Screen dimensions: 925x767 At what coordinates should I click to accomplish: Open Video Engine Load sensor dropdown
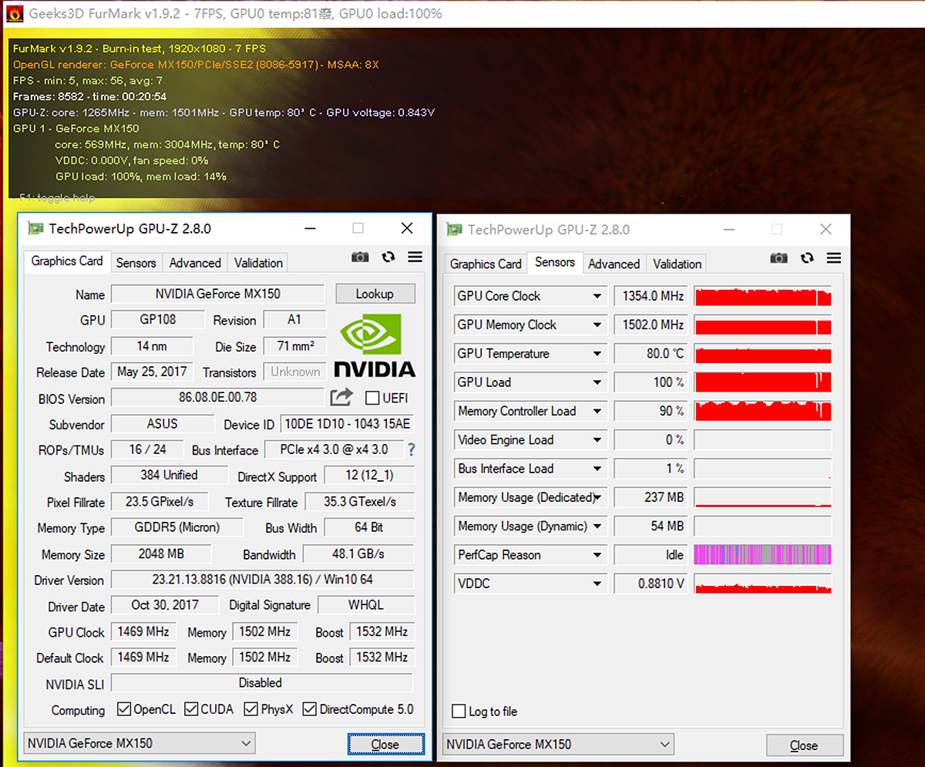[x=597, y=440]
